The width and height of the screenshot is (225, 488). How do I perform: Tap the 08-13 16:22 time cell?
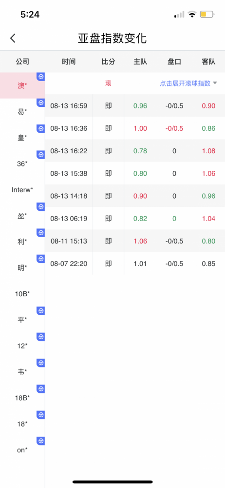(69, 151)
